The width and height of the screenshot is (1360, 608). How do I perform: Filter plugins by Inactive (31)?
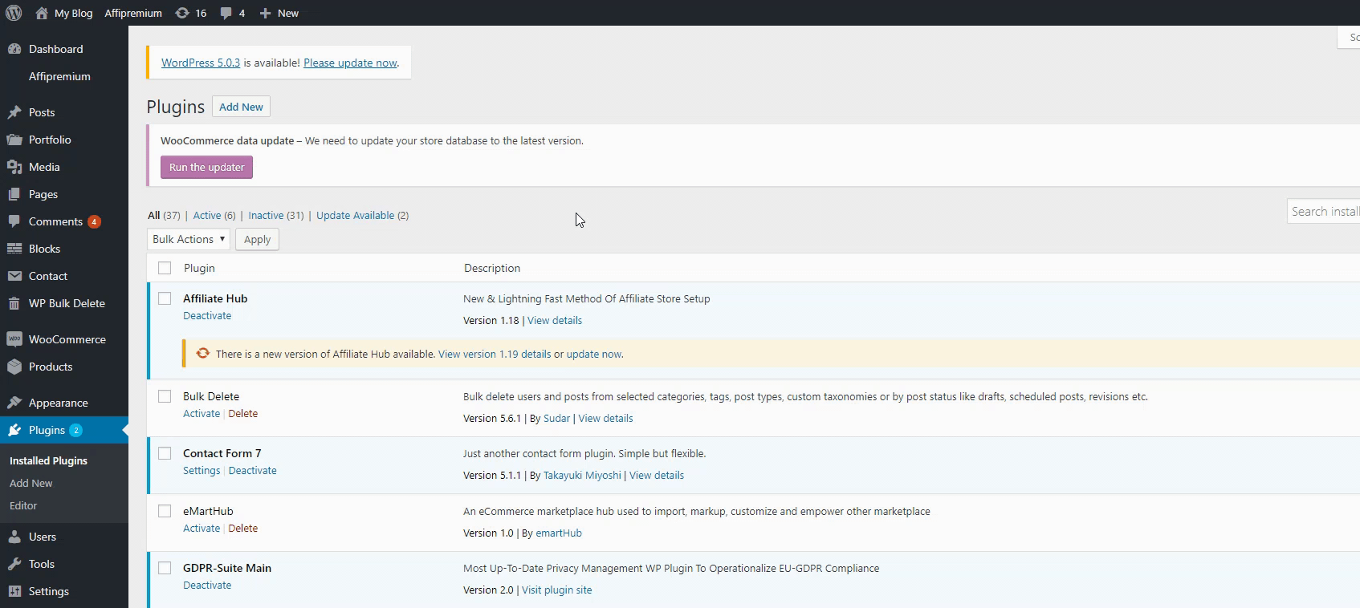click(276, 215)
